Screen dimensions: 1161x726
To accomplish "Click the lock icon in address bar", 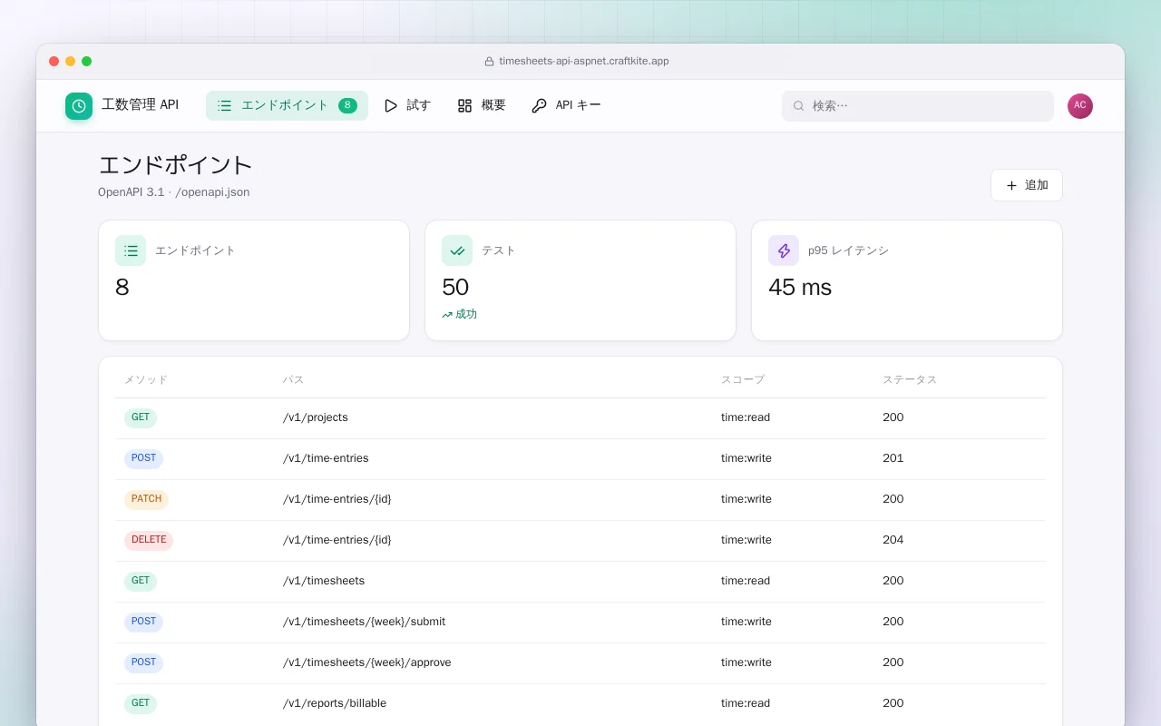I will tap(491, 62).
